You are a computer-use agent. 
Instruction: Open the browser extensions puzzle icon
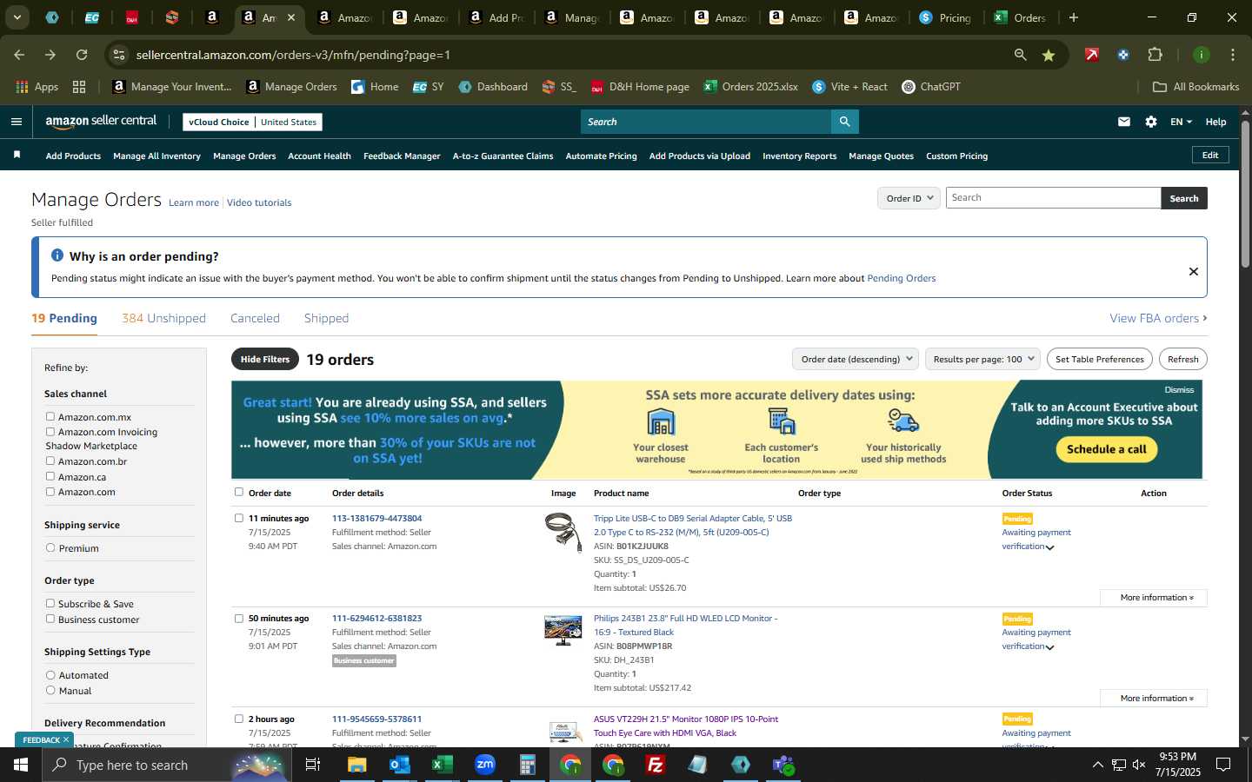(x=1155, y=55)
